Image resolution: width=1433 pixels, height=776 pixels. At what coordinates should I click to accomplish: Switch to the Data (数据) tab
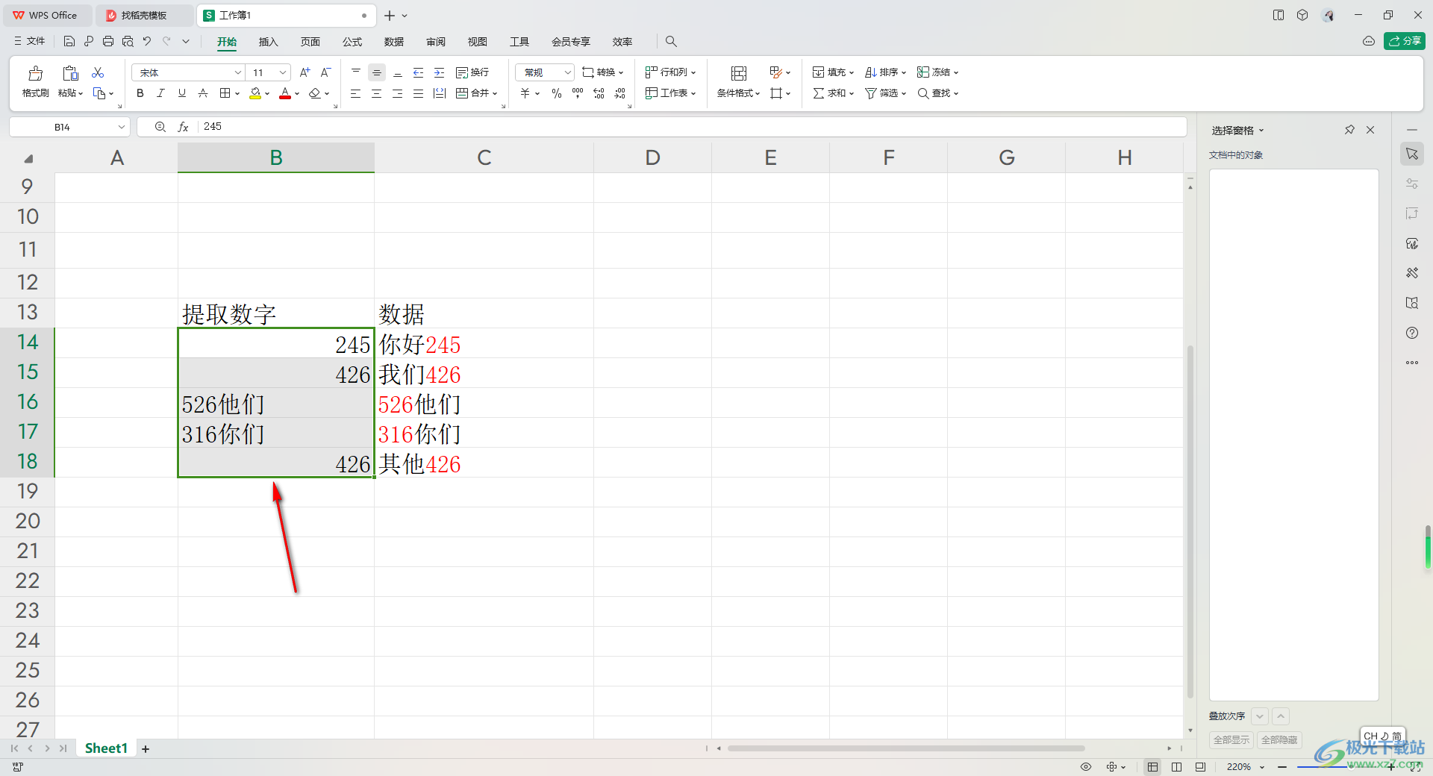coord(393,42)
